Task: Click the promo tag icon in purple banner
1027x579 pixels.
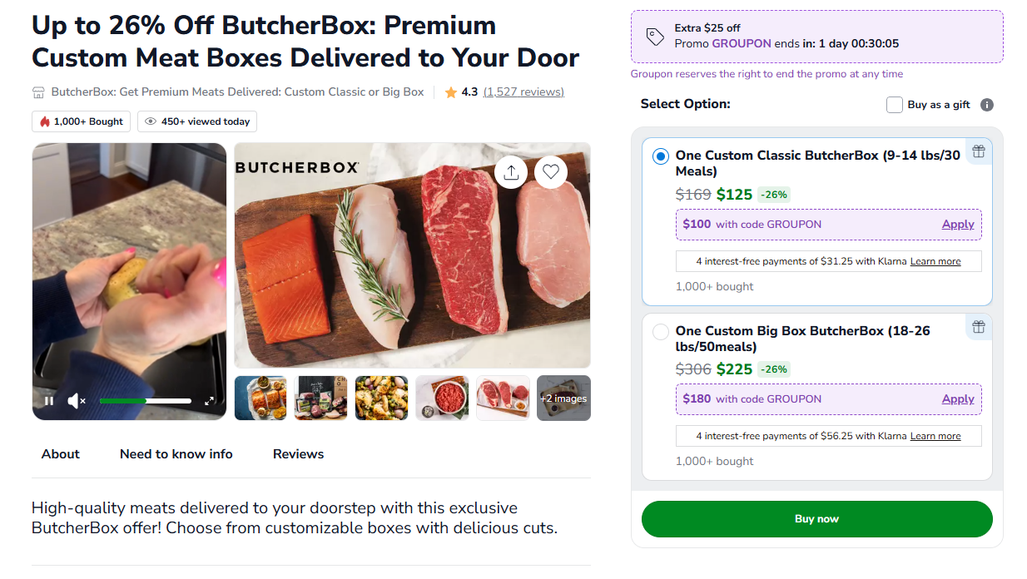Action: 655,36
